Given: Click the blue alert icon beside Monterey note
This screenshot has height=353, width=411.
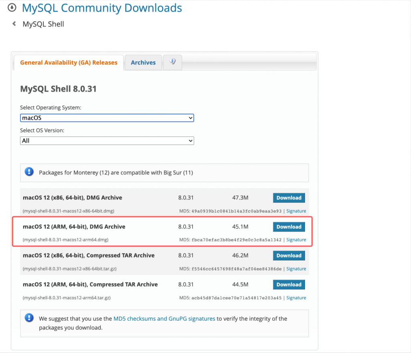Looking at the screenshot, I should coord(29,172).
